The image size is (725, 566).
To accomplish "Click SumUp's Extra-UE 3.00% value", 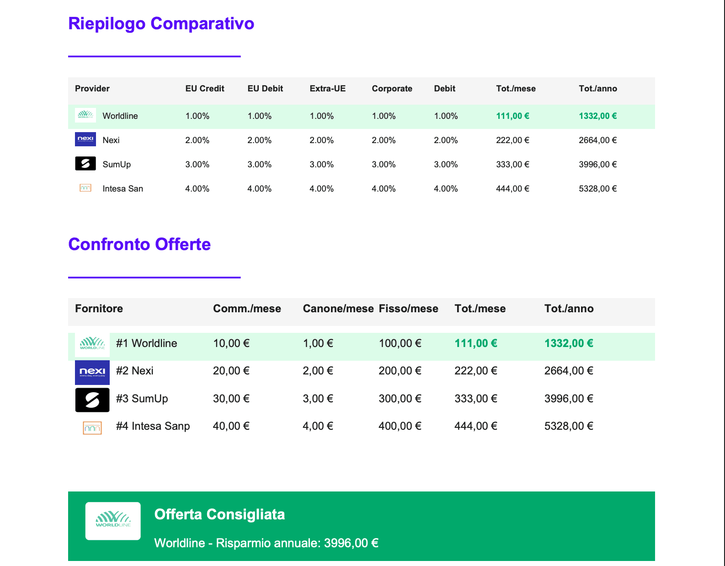I will point(322,165).
